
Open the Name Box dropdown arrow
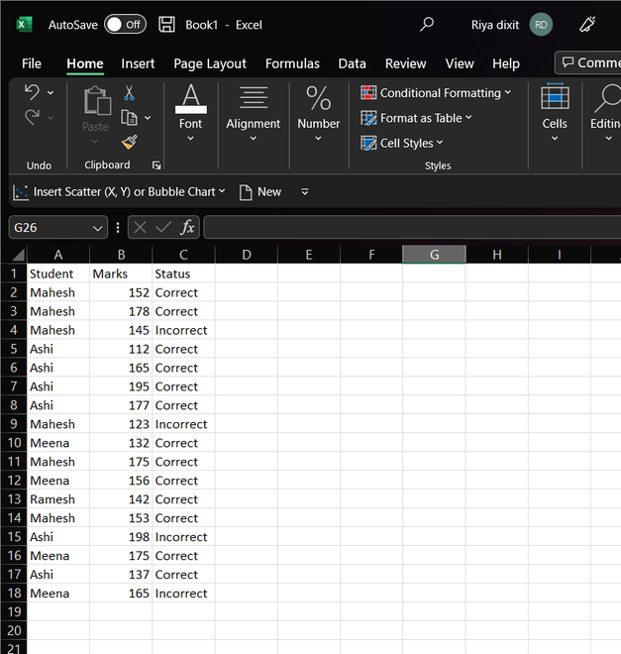coord(97,228)
